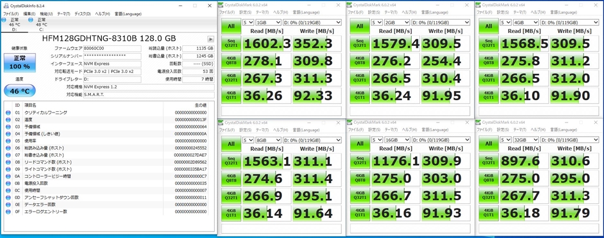The image size is (604, 238).
Task: Open drive selection dropdown in the 32GiB window
Action: click(x=570, y=140)
